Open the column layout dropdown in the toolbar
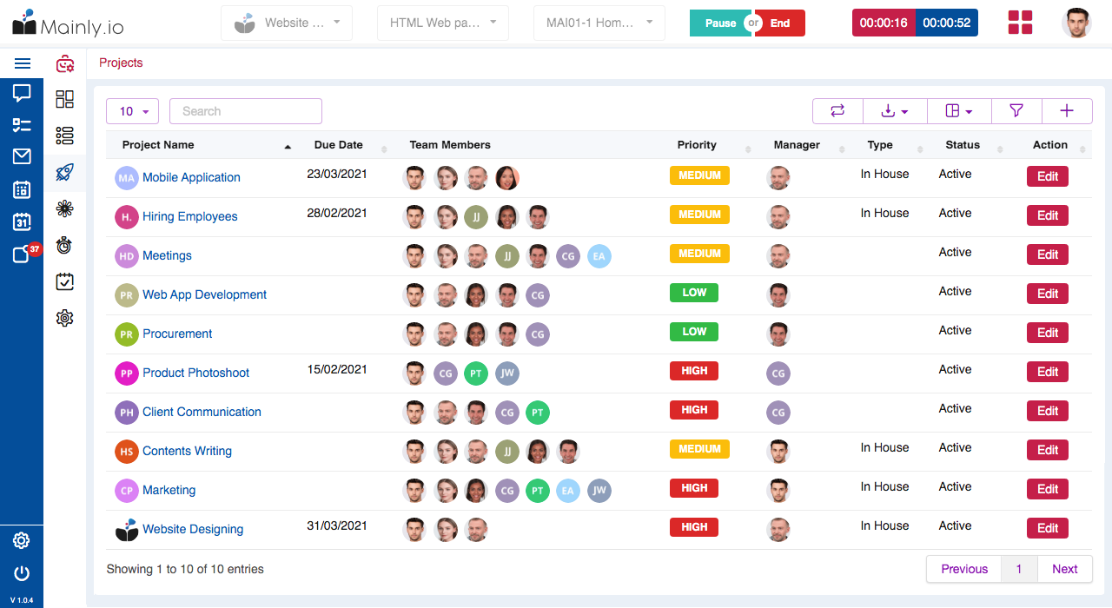 958,111
